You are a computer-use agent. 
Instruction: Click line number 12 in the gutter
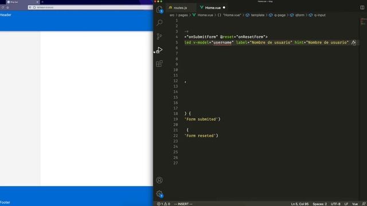(x=175, y=81)
